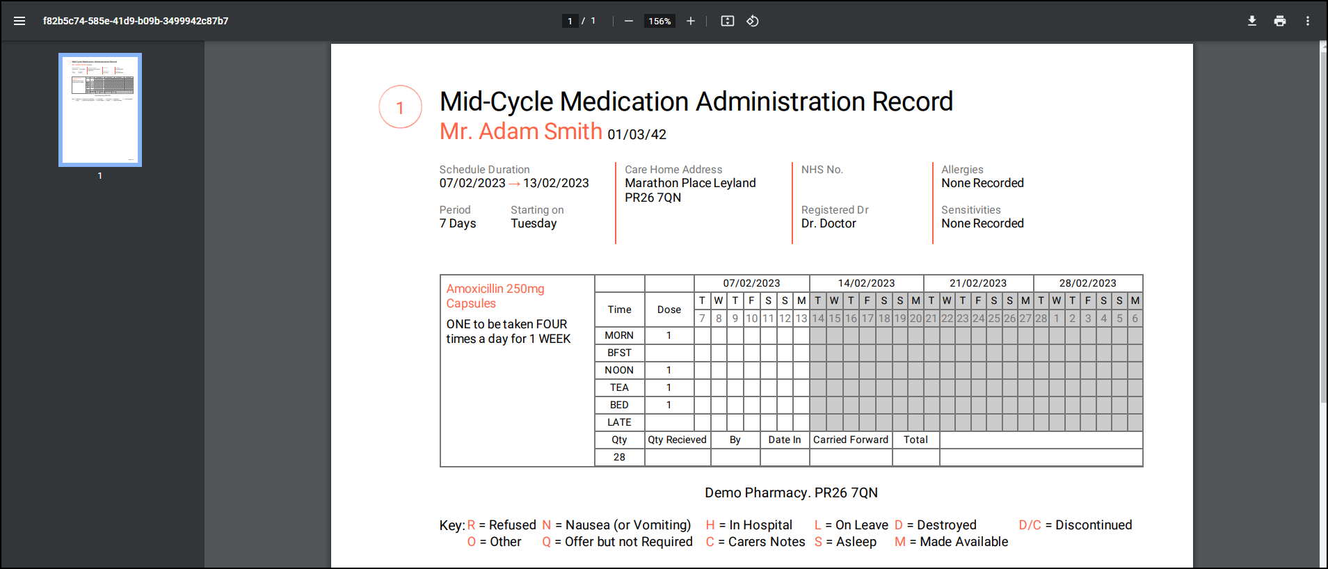The height and width of the screenshot is (569, 1328).
Task: Print the medication record
Action: tap(1280, 21)
